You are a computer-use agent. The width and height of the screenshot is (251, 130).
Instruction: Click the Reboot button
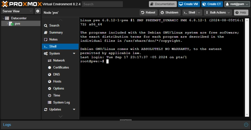[x=148, y=12]
